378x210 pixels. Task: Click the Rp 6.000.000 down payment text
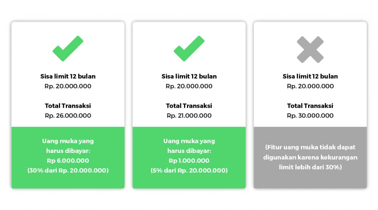[x=68, y=161]
